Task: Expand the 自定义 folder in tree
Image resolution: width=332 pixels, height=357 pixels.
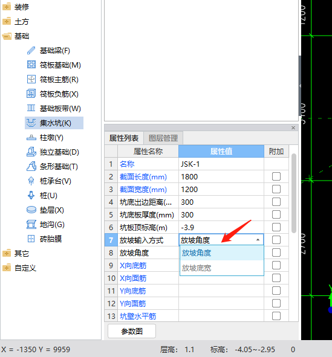Action: click(7, 268)
